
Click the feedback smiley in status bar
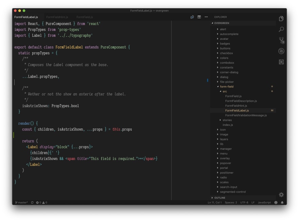click(x=276, y=203)
